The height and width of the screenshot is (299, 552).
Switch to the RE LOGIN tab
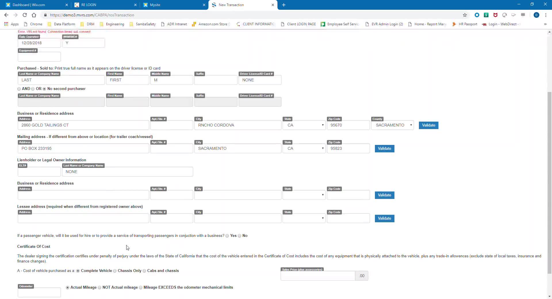[x=105, y=5]
